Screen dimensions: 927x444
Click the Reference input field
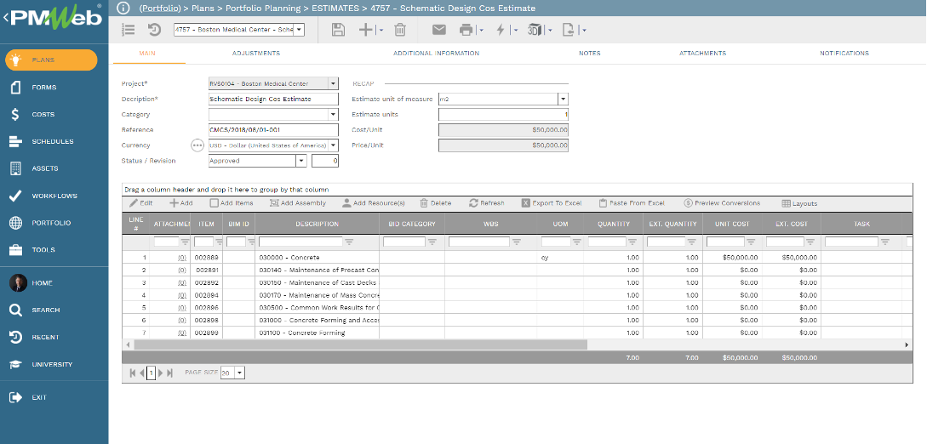tap(273, 130)
